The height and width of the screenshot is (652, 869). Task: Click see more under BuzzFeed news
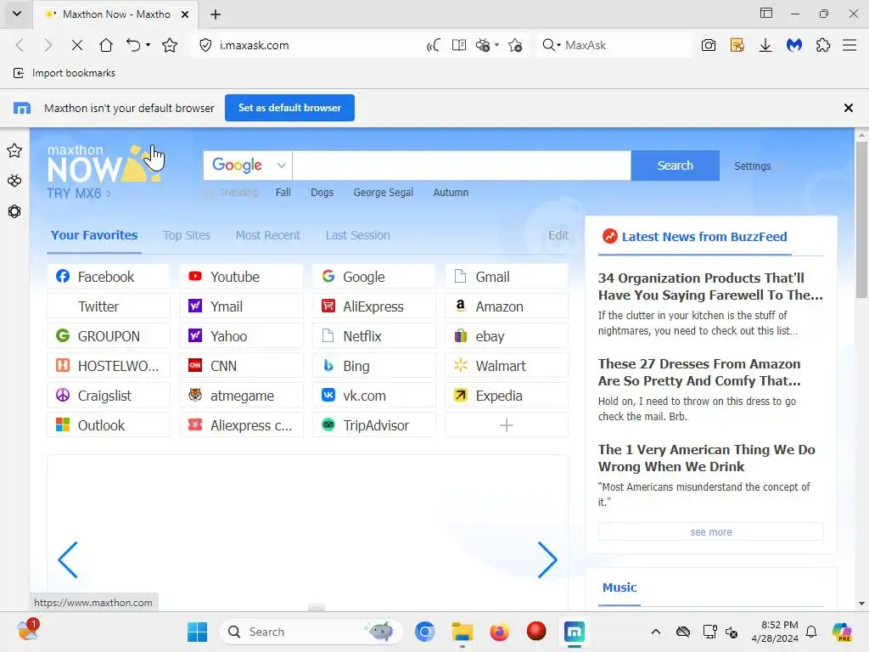point(711,531)
